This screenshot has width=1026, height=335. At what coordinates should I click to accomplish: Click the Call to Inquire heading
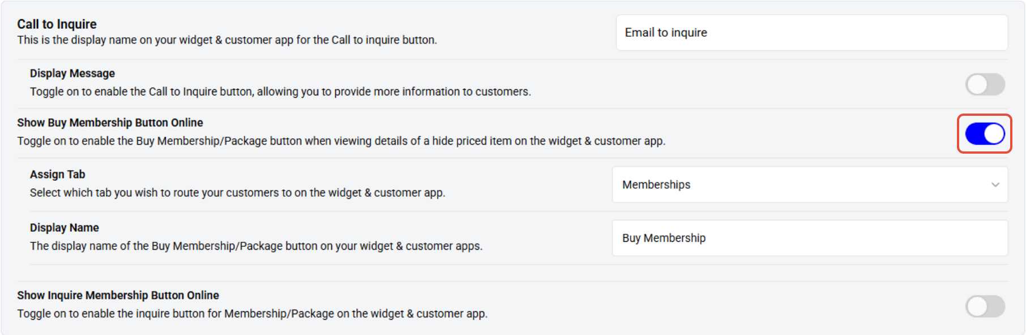(x=57, y=24)
